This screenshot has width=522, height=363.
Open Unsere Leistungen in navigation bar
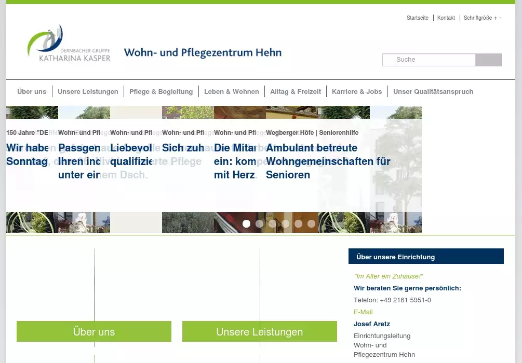(88, 92)
